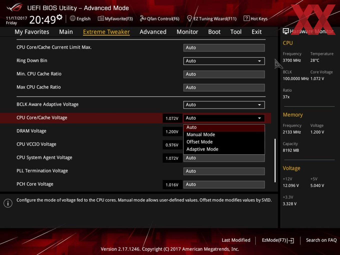Open the My Favorites tab
Screen dimensions: 340x255
(32, 32)
